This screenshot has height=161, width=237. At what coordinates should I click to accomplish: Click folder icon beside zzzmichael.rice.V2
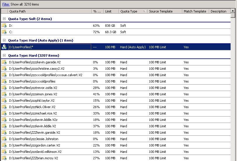(x=4, y=113)
